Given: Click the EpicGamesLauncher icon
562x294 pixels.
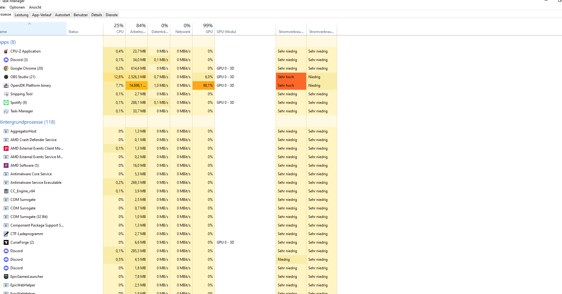Looking at the screenshot, I should click(6, 277).
